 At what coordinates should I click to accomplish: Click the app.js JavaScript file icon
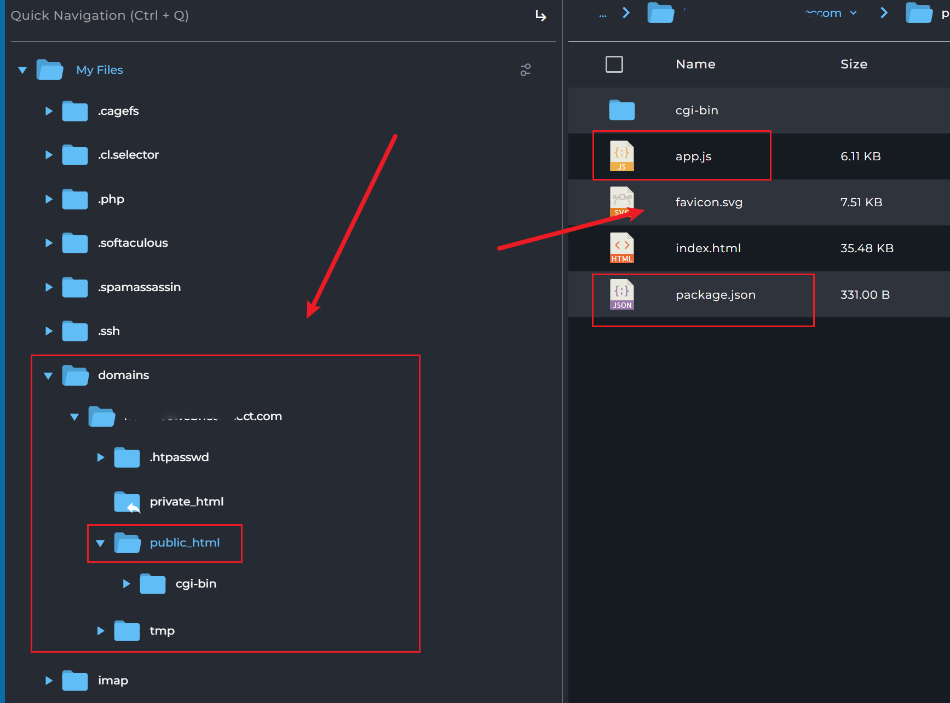point(621,156)
